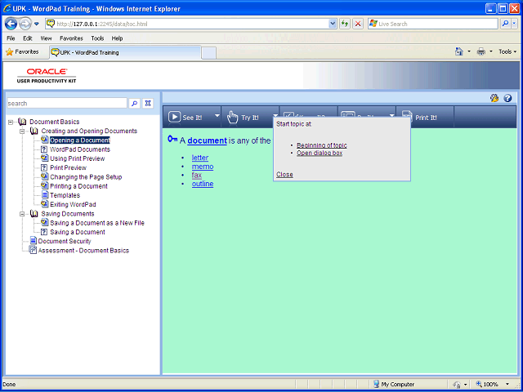Viewport: 523px width, 392px height.
Task: Click the Document Basics book icon
Action: pos(22,122)
